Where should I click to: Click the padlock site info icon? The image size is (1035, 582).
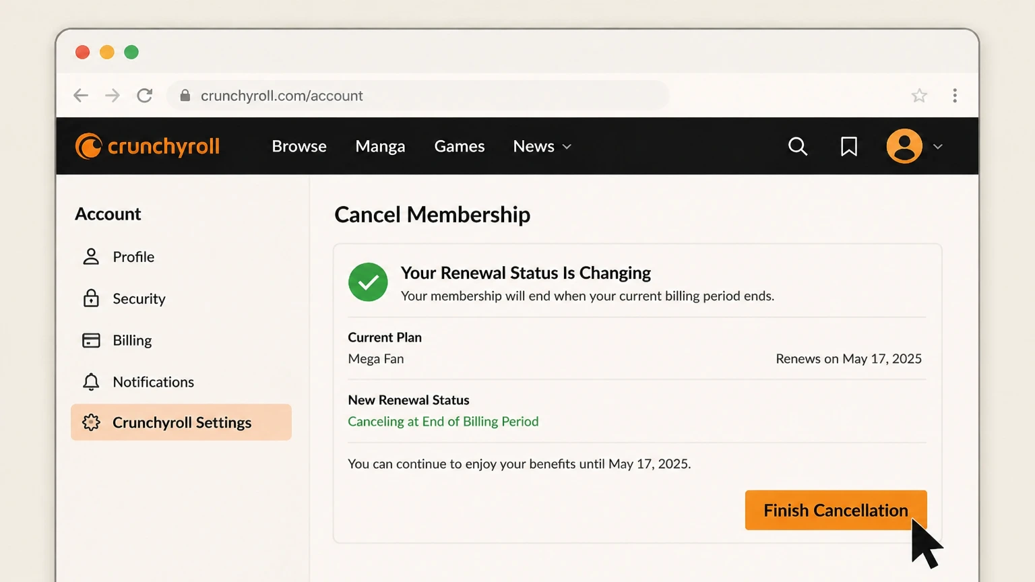pyautogui.click(x=185, y=96)
